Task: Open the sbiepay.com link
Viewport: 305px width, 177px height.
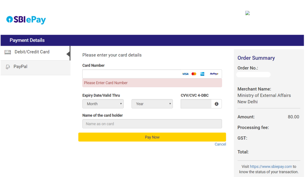Action: pyautogui.click(x=271, y=166)
